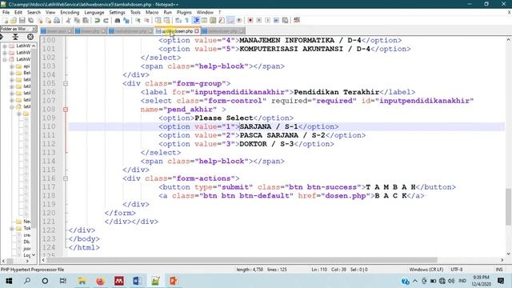Close the Folder as Workspace panel
512x288 pixels.
(x=34, y=29)
